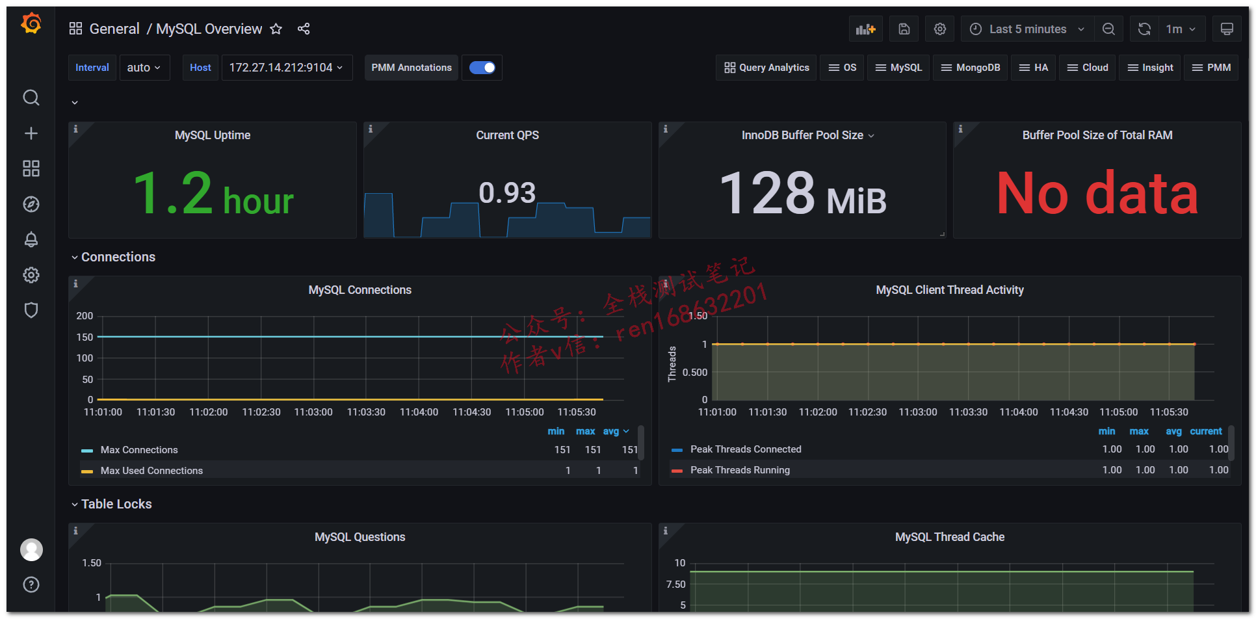
Task: Open the Configuration gear in sidebar
Action: [x=31, y=275]
